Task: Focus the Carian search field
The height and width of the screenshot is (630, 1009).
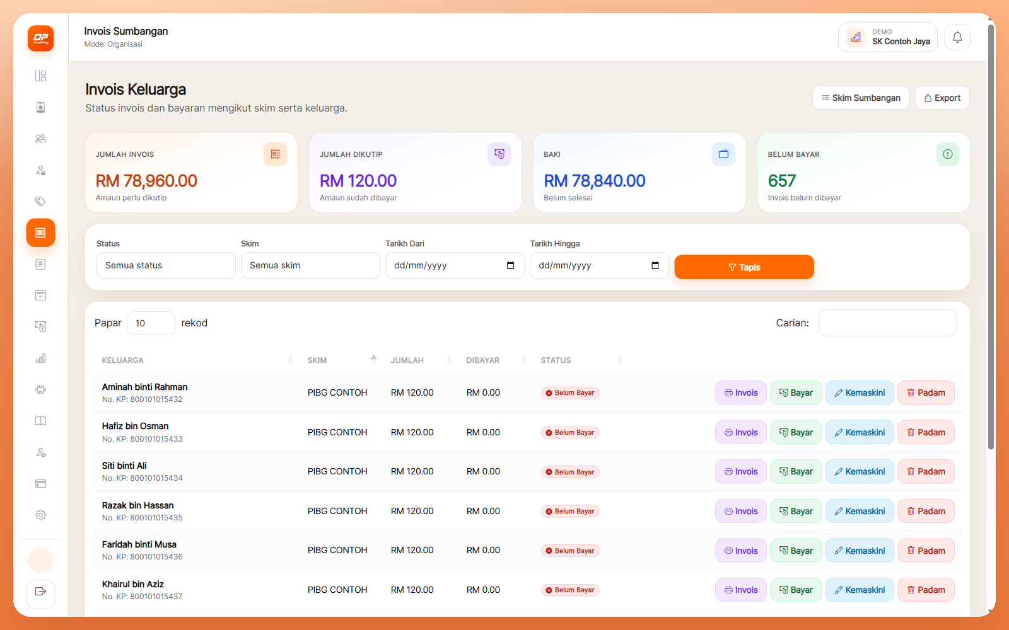Action: (887, 323)
